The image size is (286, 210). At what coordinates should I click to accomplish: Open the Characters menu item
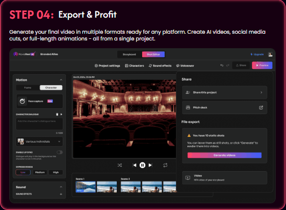(134, 66)
